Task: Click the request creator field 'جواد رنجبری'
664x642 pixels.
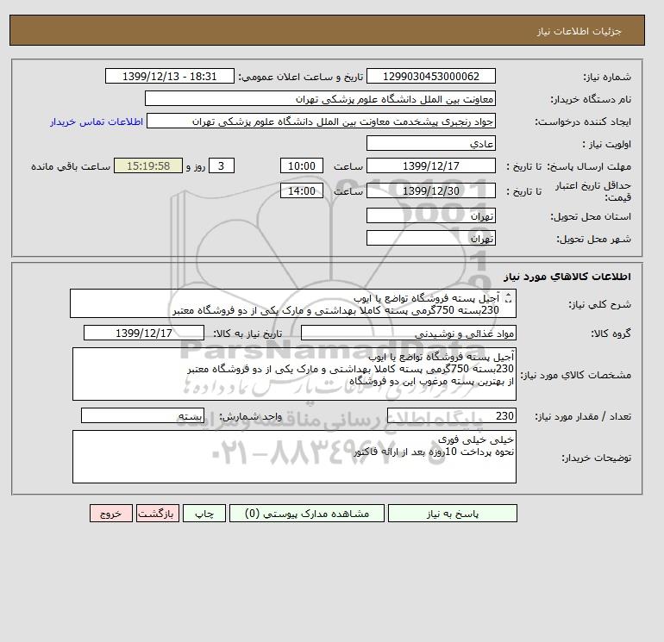Action: pos(321,121)
